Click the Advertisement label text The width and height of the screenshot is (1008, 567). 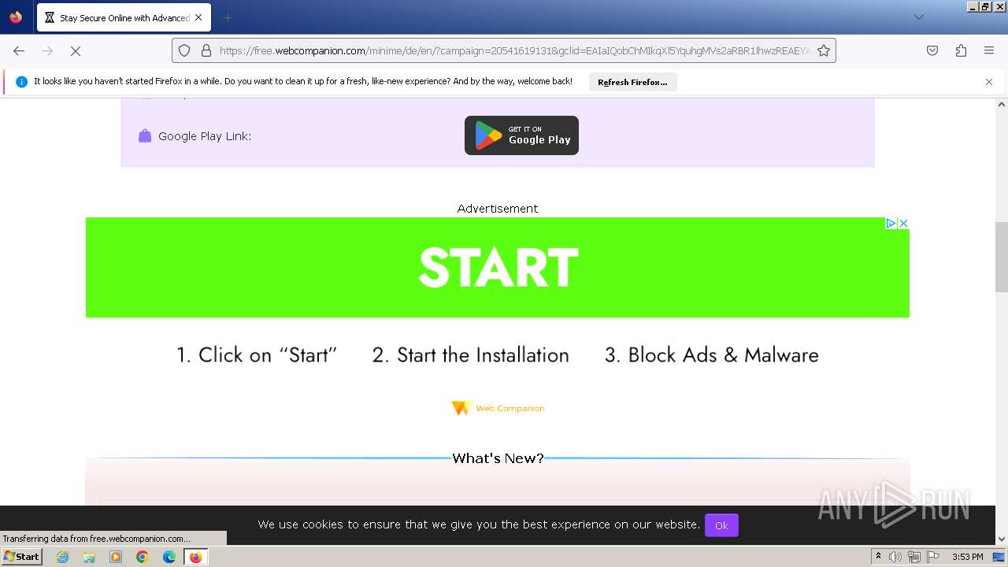point(498,209)
